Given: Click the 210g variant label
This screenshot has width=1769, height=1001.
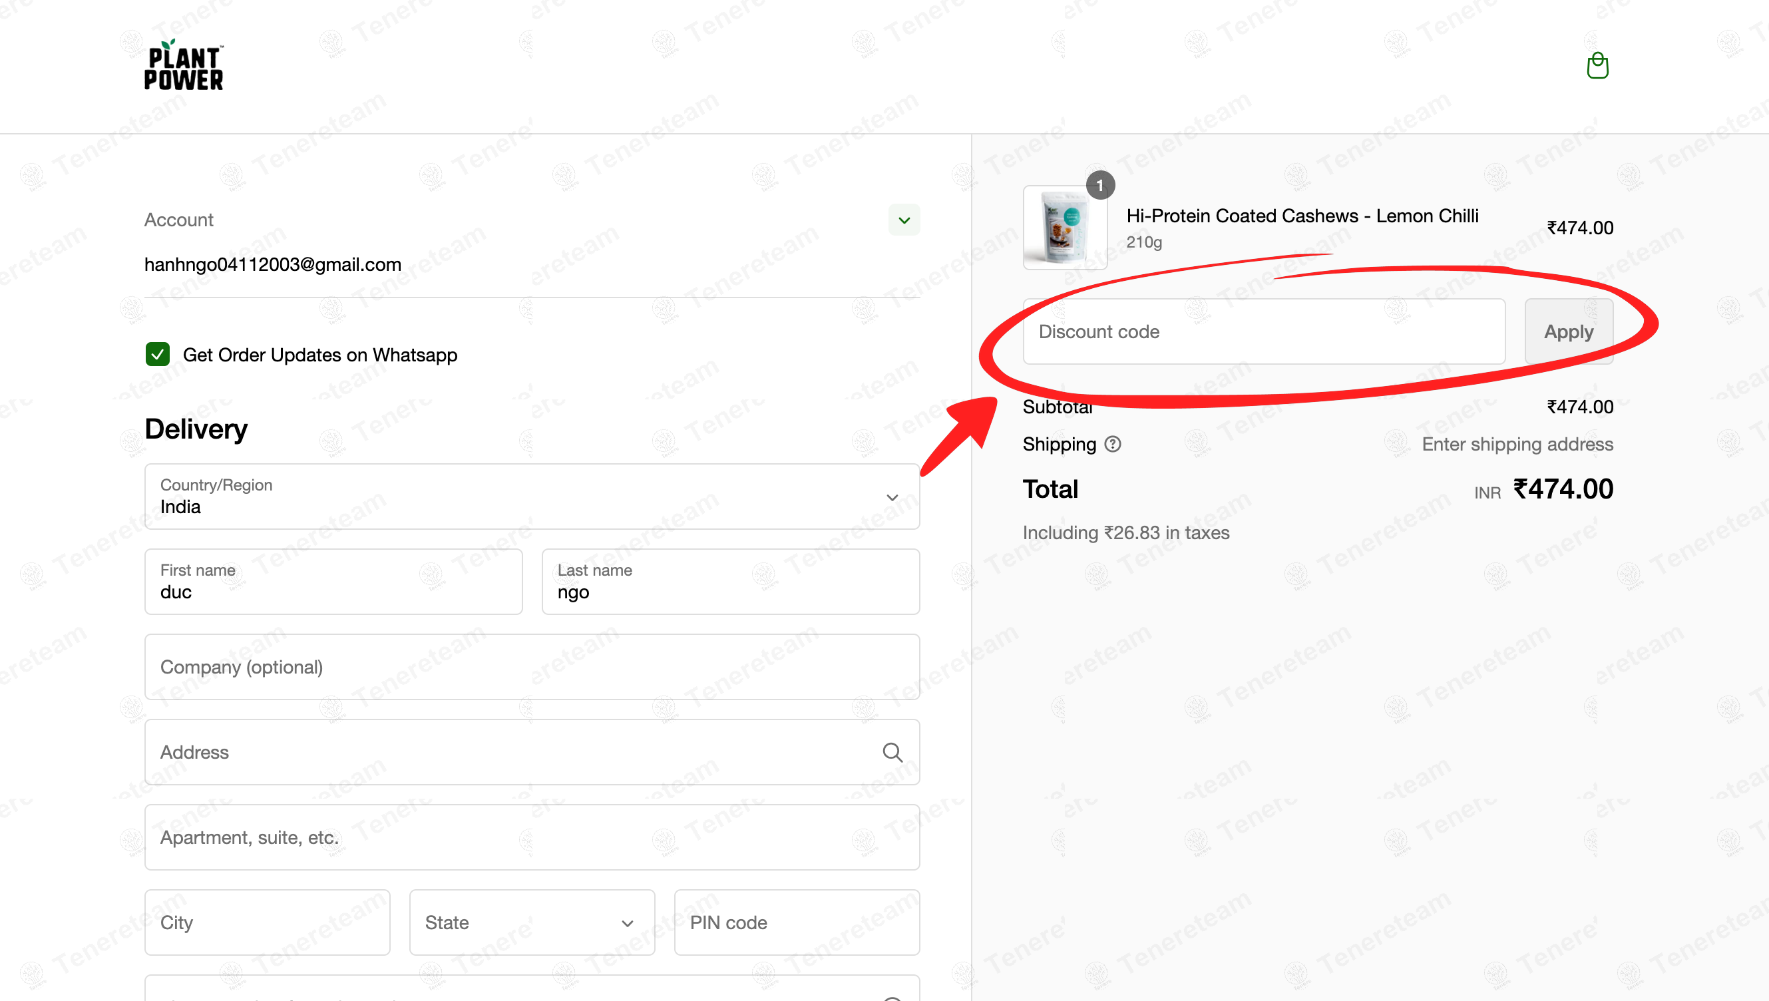Looking at the screenshot, I should [x=1143, y=242].
